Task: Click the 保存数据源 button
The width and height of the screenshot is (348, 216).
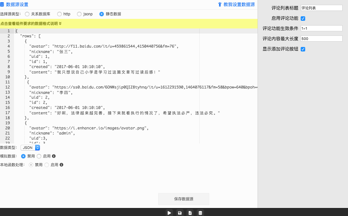Action: 184,199
